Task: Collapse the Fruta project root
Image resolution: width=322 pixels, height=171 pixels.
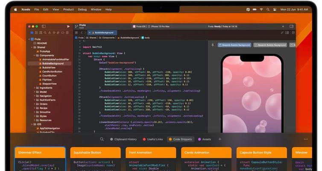Action: (x=29, y=39)
